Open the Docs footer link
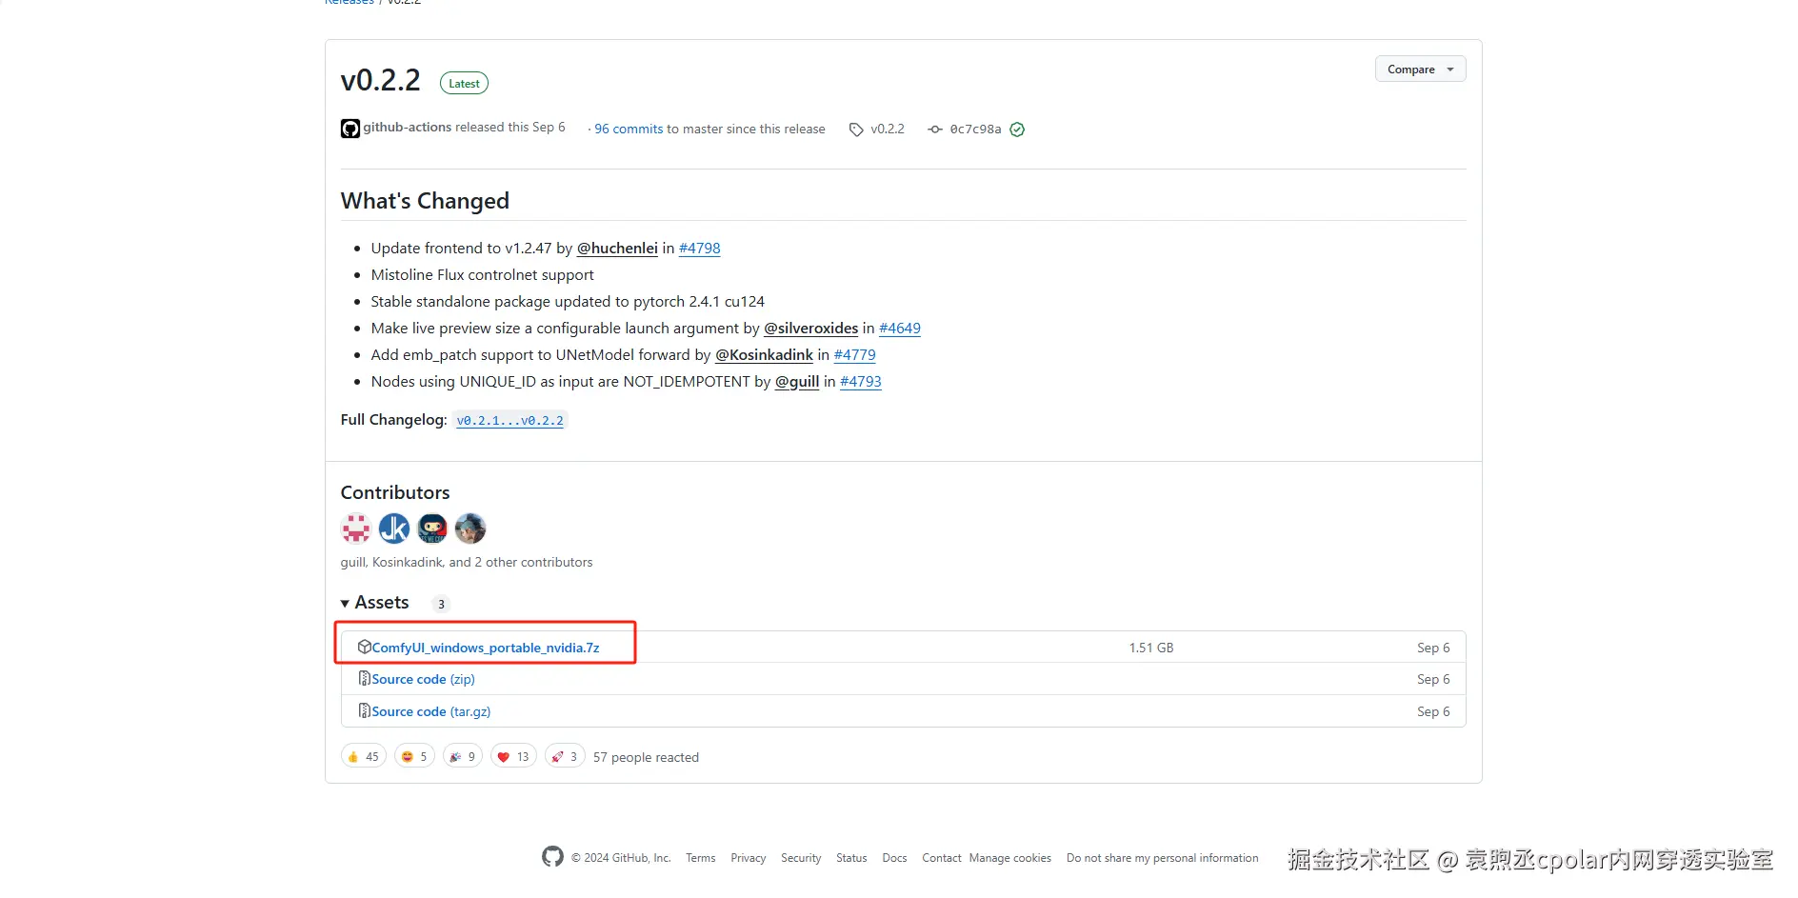 pyautogui.click(x=894, y=858)
